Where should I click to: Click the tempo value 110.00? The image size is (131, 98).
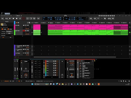click(x=50, y=18)
